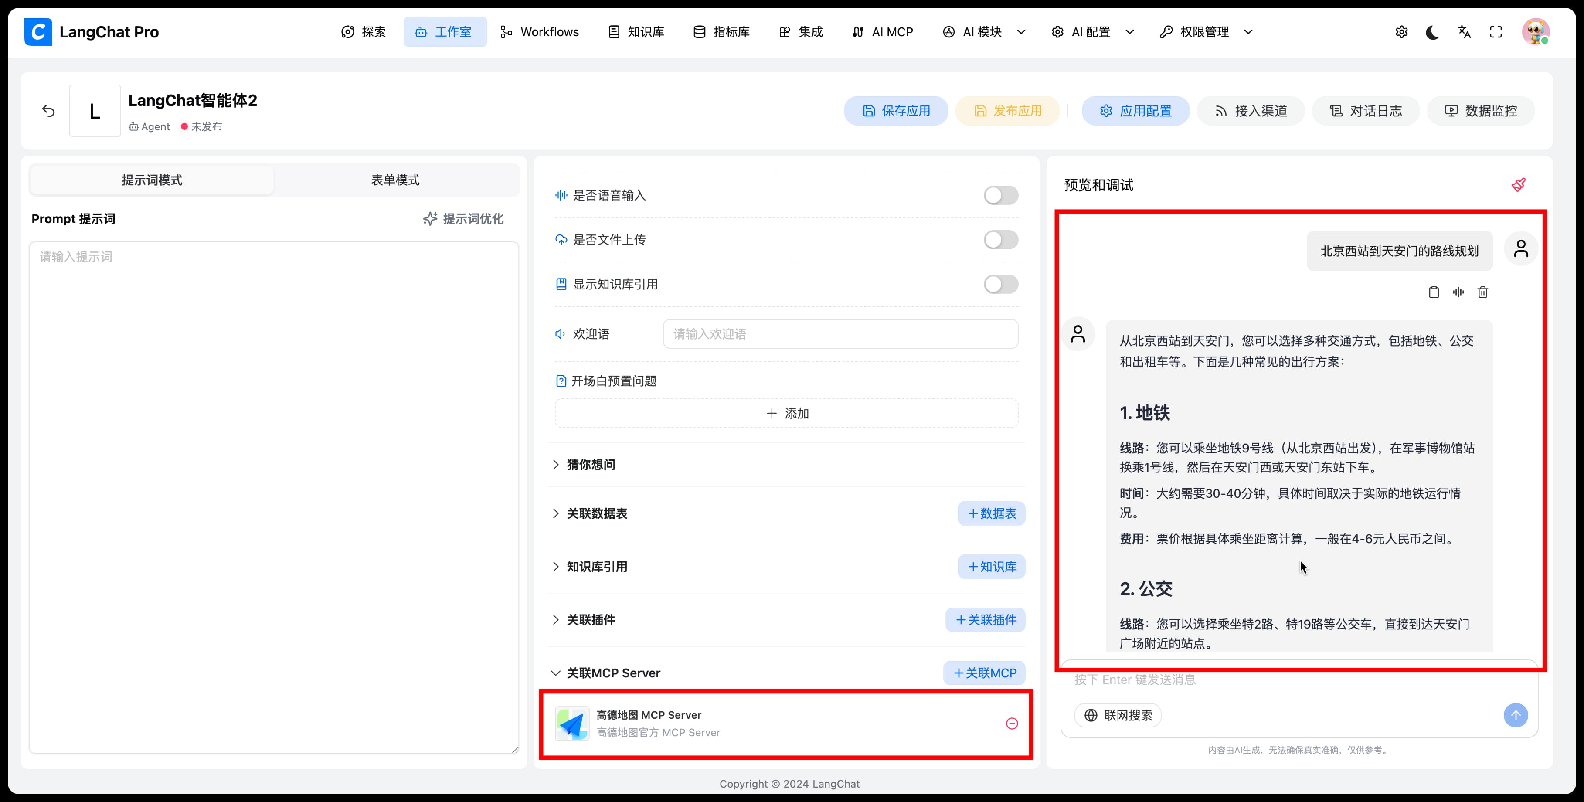
Task: Go to 知识库 in the top nav
Action: [636, 32]
